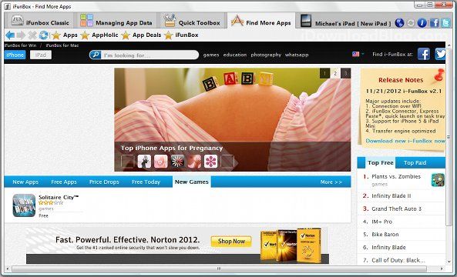The image size is (457, 277).
Task: Click the More >> link
Action: (331, 182)
